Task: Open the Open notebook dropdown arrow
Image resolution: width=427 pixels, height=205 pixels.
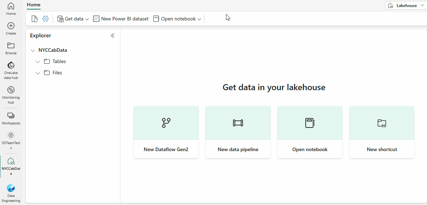Action: click(199, 19)
